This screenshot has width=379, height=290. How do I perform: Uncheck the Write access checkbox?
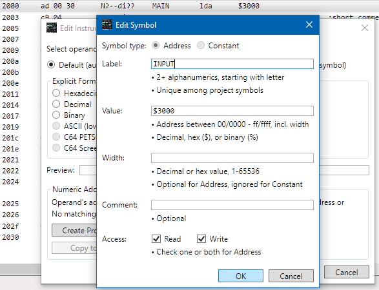click(x=201, y=239)
